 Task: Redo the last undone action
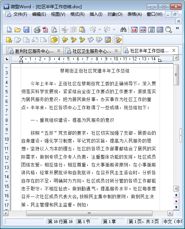pos(107,30)
